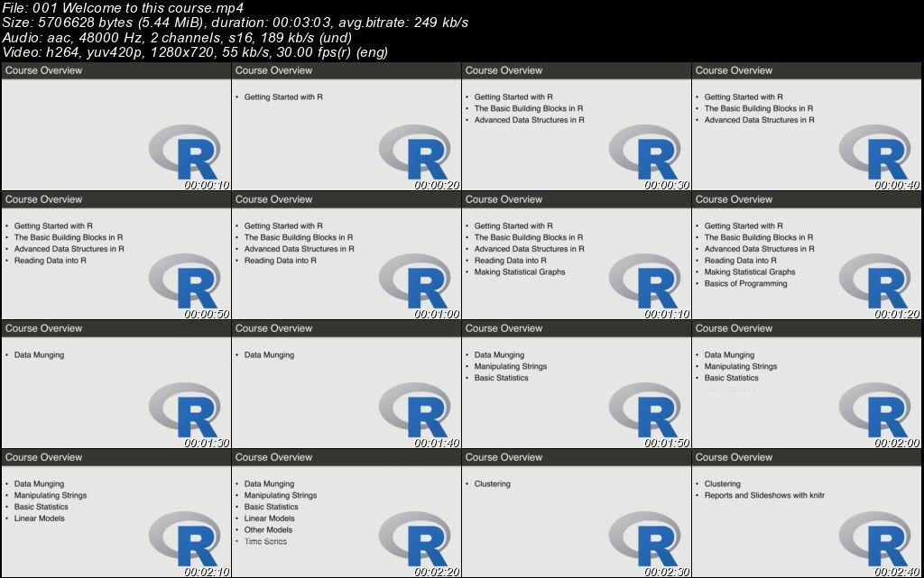The width and height of the screenshot is (924, 578).
Task: Choose the thumbnail frame timestamped 00:01:00
Action: coord(346,255)
